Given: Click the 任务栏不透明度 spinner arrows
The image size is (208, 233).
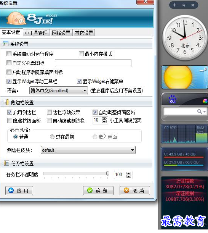Looking at the screenshot, I should [x=128, y=175].
